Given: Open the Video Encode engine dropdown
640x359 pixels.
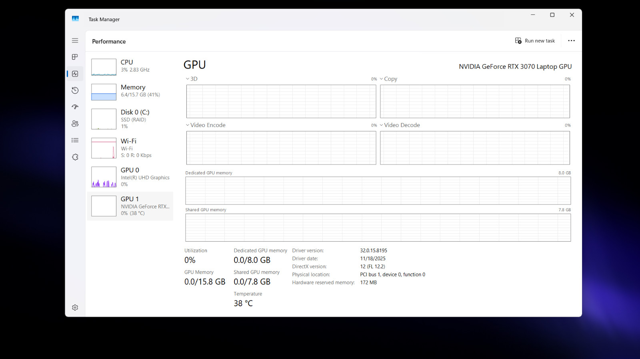Looking at the screenshot, I should 206,125.
